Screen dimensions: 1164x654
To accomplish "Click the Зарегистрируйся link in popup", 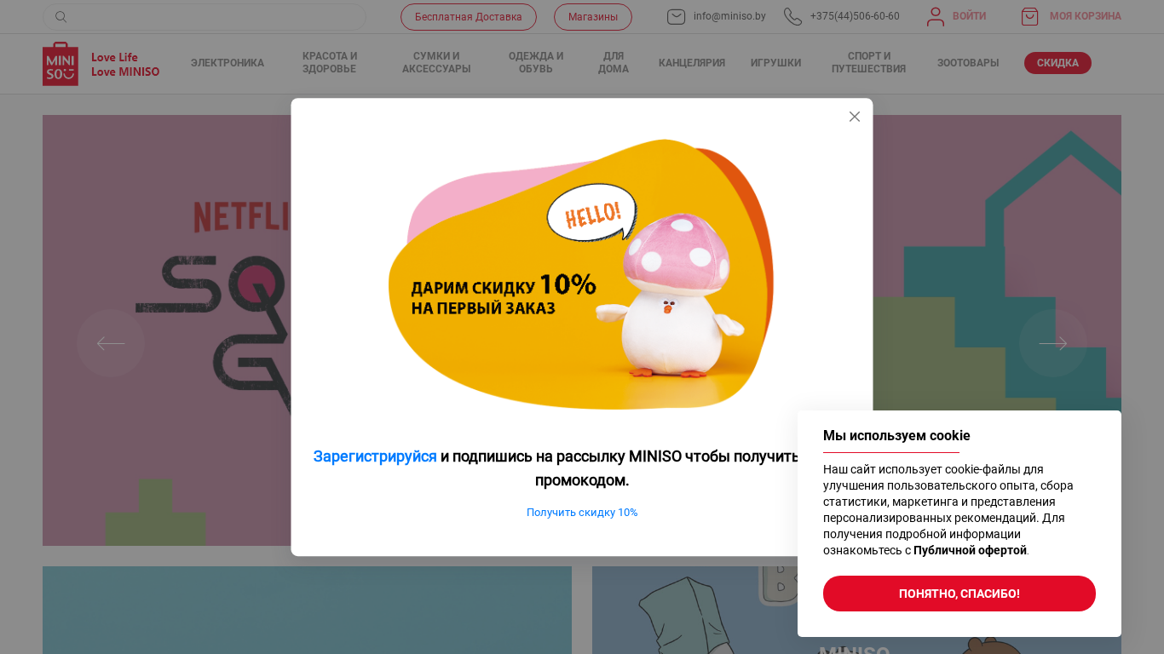I will tap(375, 456).
